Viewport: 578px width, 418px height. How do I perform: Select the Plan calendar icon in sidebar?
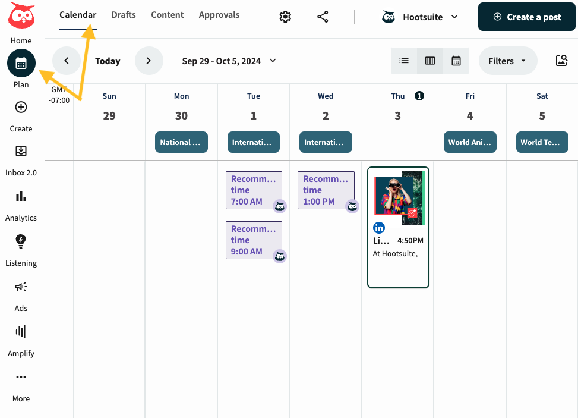[x=21, y=63]
